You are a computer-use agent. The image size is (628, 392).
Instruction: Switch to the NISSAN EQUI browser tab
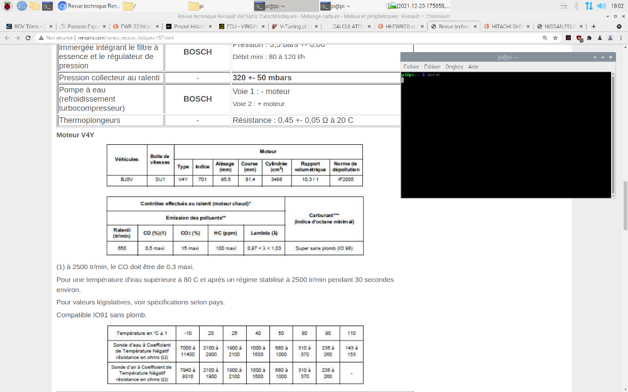click(x=560, y=27)
